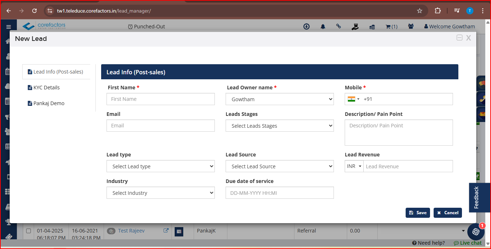Minimize the New Lead dialog
The image size is (491, 249).
click(459, 38)
